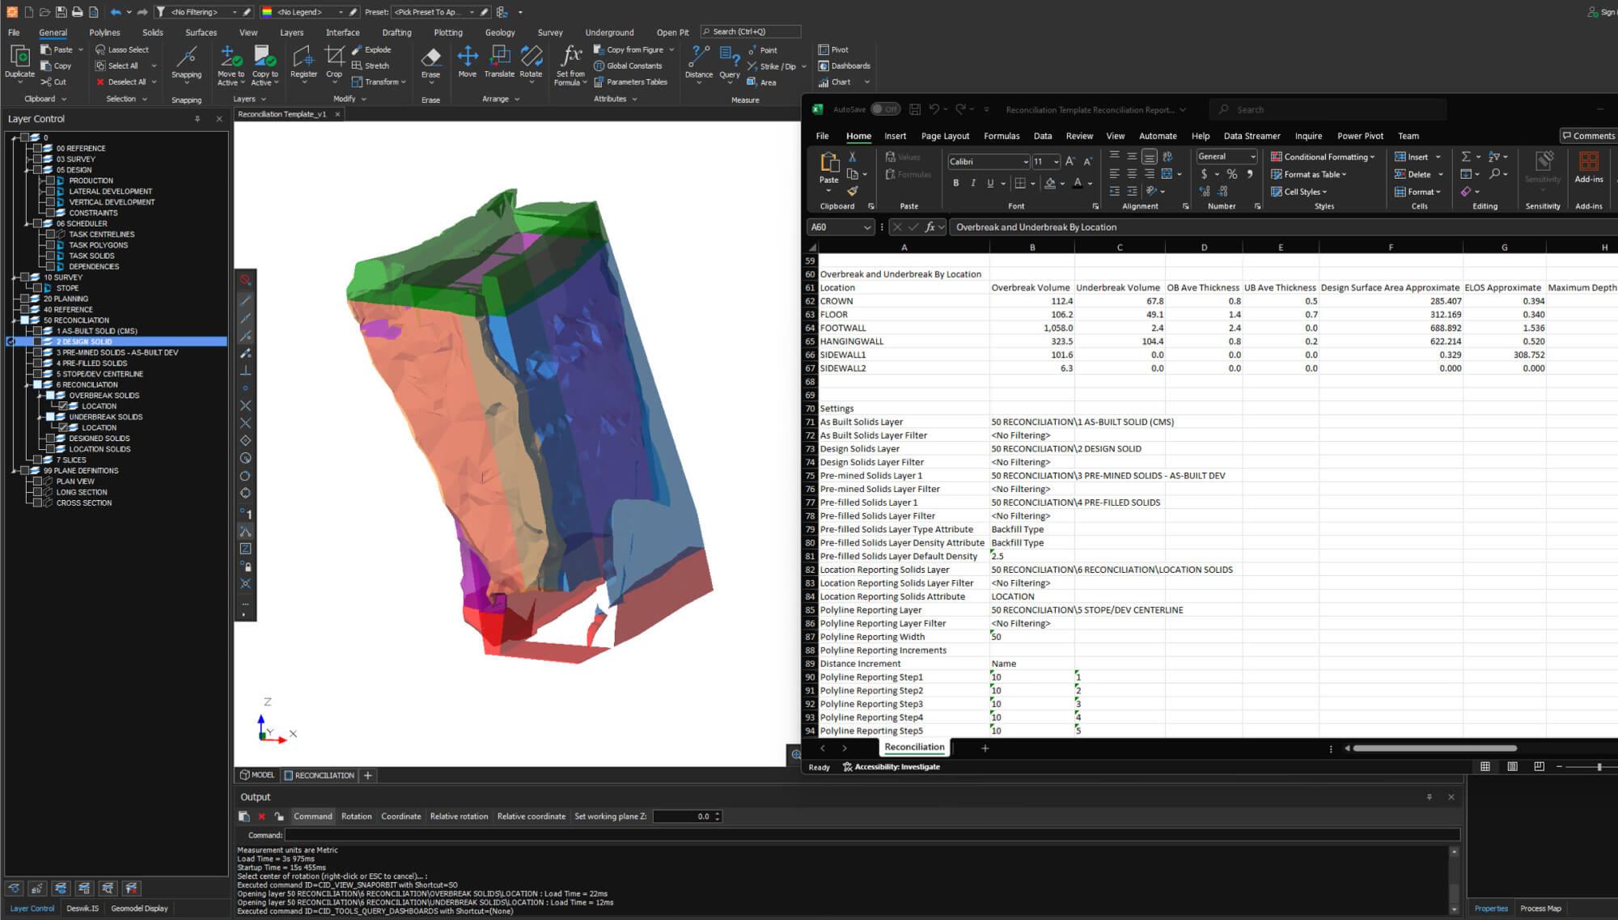Click Excel zoom slider handle
Screen dimensions: 1618x920
(1599, 766)
